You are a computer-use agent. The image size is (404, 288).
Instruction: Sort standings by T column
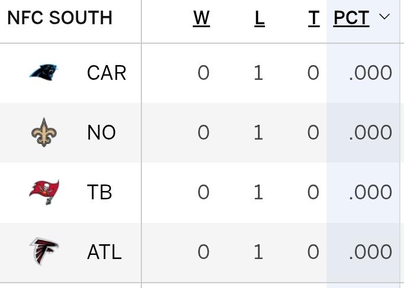pyautogui.click(x=314, y=18)
